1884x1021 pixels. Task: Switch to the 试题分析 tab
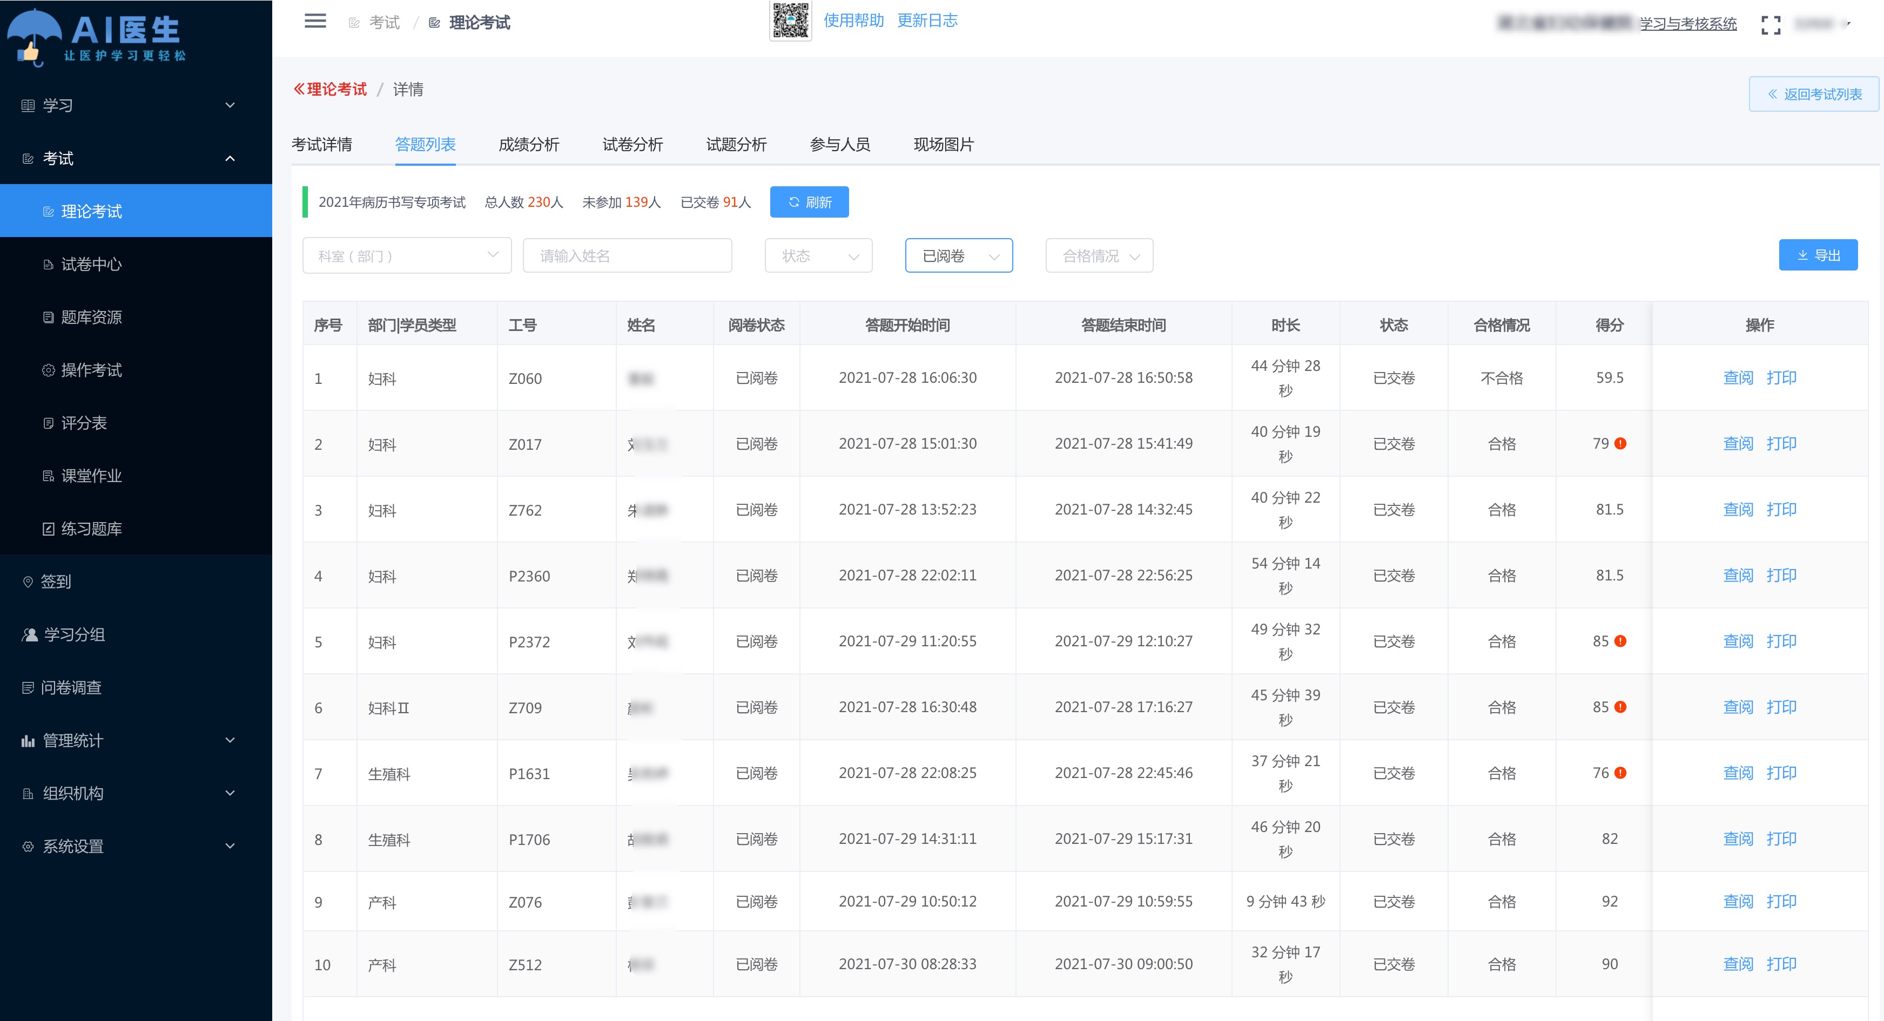tap(737, 145)
